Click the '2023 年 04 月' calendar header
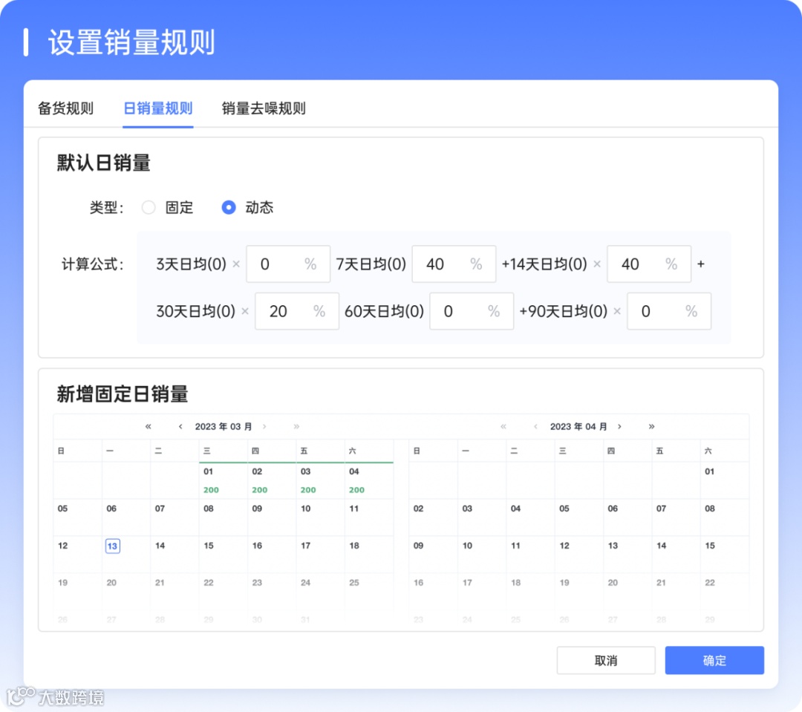The width and height of the screenshot is (802, 712). coord(578,427)
